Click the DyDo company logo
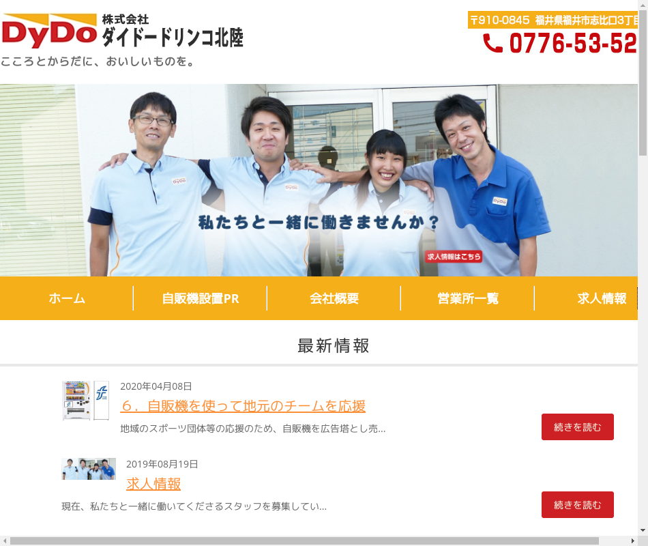 (50, 30)
